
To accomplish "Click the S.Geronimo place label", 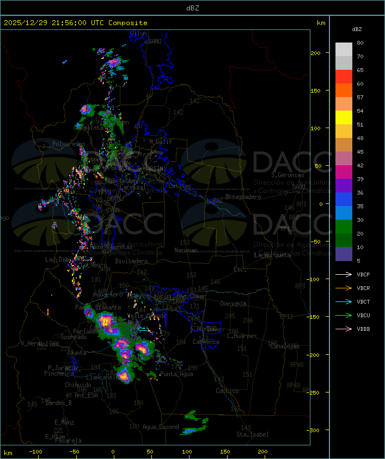I will [x=288, y=175].
